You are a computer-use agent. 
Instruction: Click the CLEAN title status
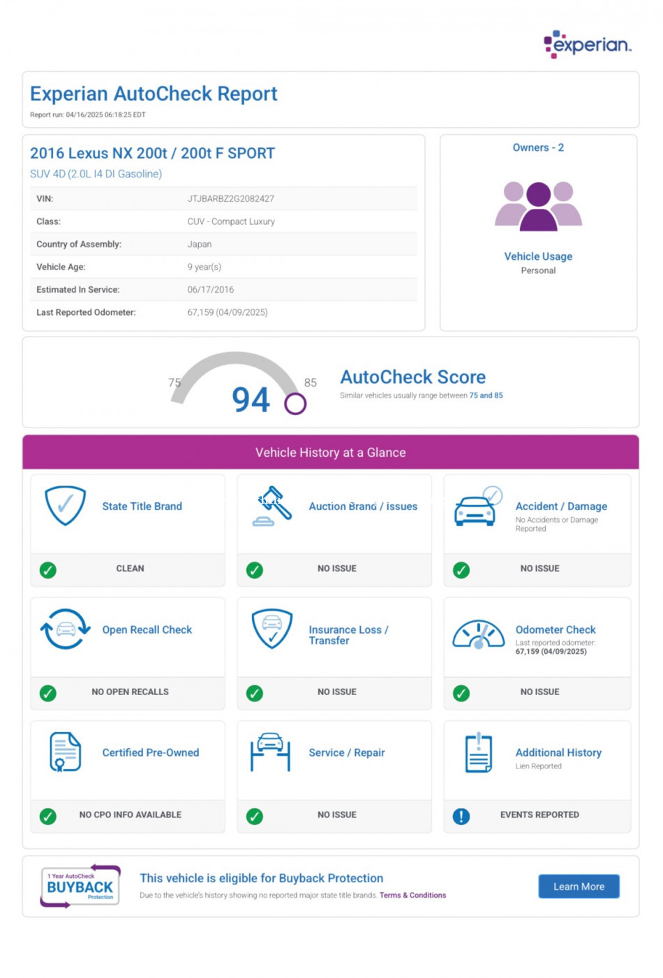(x=131, y=569)
